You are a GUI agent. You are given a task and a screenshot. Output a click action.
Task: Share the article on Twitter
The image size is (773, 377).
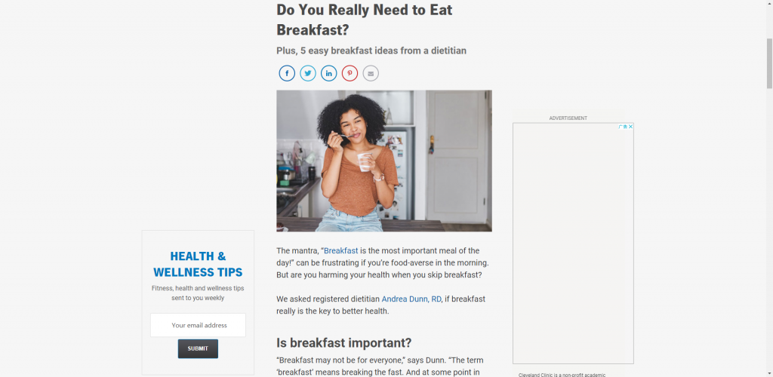coord(308,73)
